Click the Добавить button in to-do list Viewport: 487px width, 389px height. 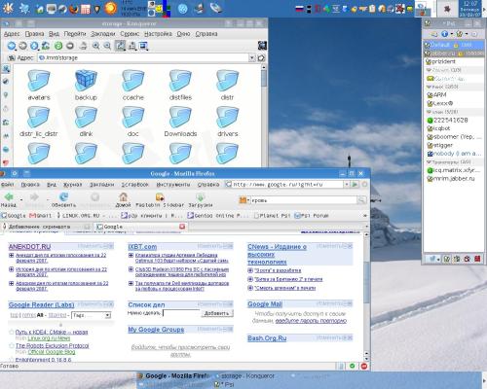(x=216, y=313)
